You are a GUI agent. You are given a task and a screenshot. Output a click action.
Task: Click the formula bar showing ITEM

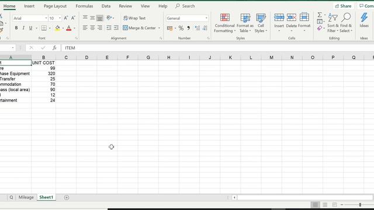tap(217, 48)
